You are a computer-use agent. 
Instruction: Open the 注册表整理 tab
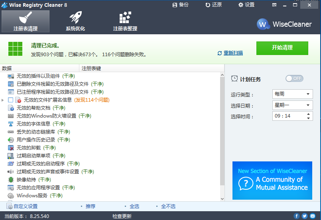[125, 21]
